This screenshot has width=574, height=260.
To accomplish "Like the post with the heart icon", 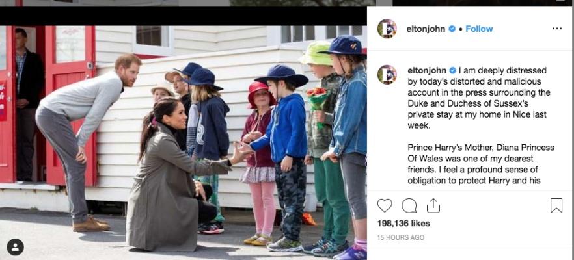I will (385, 205).
